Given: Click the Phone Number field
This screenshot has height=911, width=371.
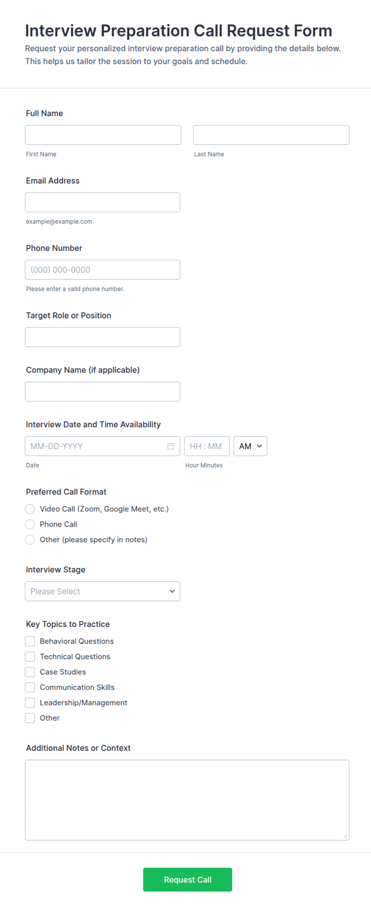Looking at the screenshot, I should [x=103, y=269].
